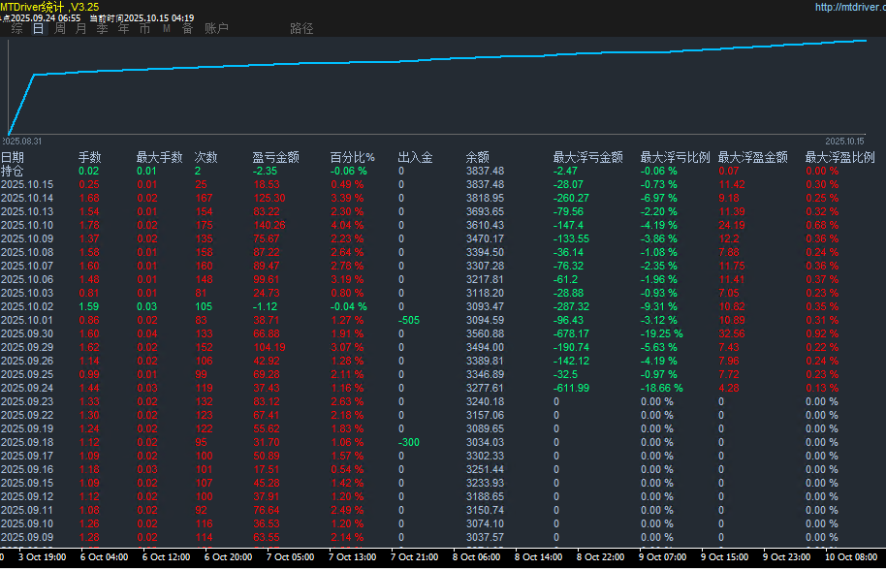
Task: Open the 季 quarterly tab
Action: [x=103, y=28]
